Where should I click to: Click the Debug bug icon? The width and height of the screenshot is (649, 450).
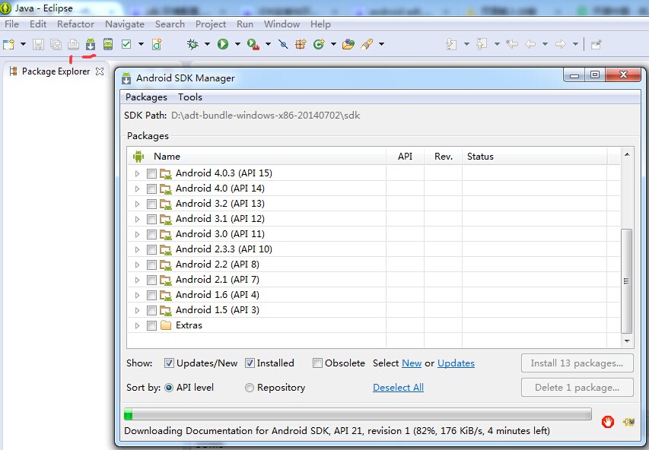192,44
